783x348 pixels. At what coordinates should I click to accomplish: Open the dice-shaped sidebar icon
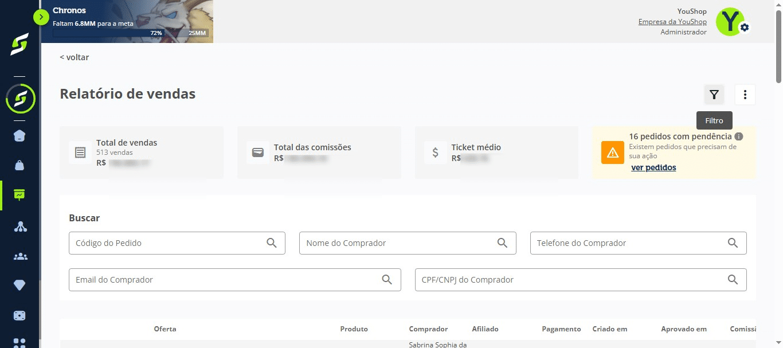click(20, 315)
